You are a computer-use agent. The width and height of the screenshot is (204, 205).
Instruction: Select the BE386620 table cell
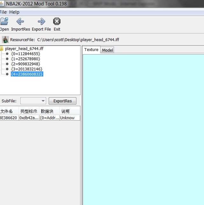coord(9,118)
